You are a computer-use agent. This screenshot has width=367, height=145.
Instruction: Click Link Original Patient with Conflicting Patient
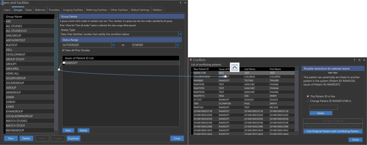coord(333,131)
